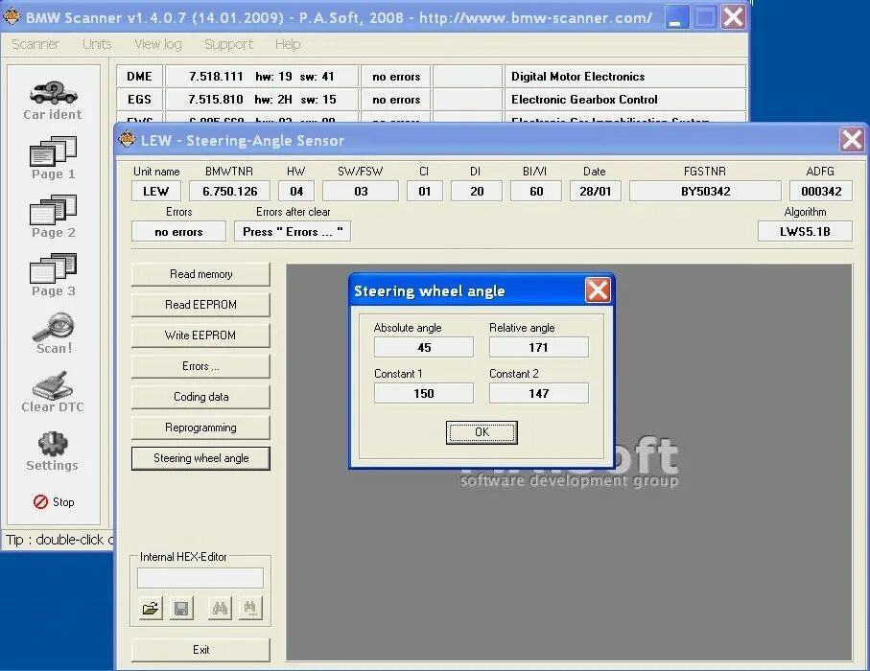The width and height of the screenshot is (870, 671).
Task: Click DME no errors cell
Action: pos(395,77)
